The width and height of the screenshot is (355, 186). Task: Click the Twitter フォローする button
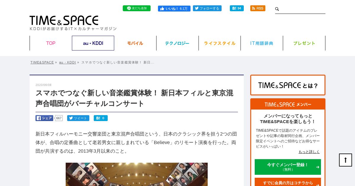pos(207,8)
